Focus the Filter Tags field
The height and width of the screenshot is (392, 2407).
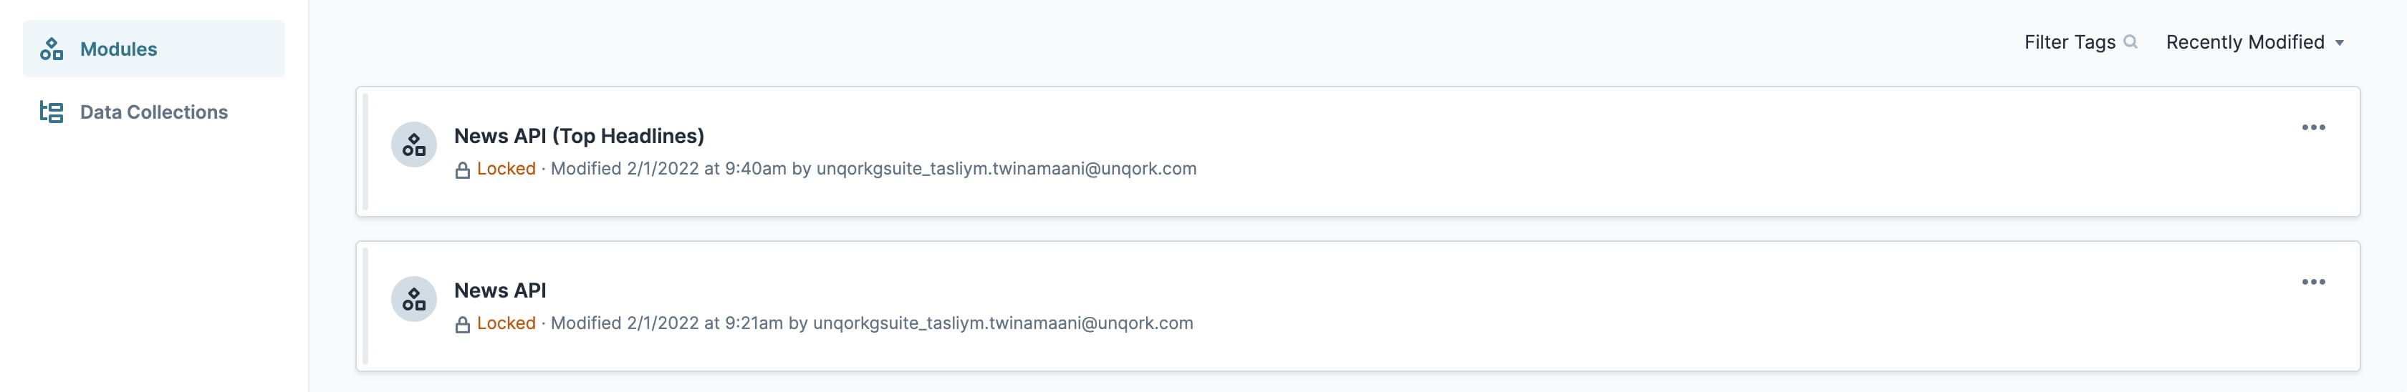coord(2080,42)
